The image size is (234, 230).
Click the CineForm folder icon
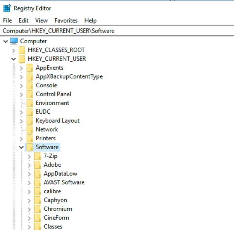click(x=37, y=218)
